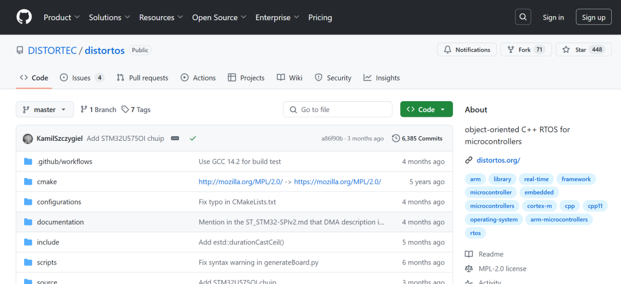Open 'Fix typo in CMakeLists.txt' commit
621x284 pixels.
click(237, 202)
